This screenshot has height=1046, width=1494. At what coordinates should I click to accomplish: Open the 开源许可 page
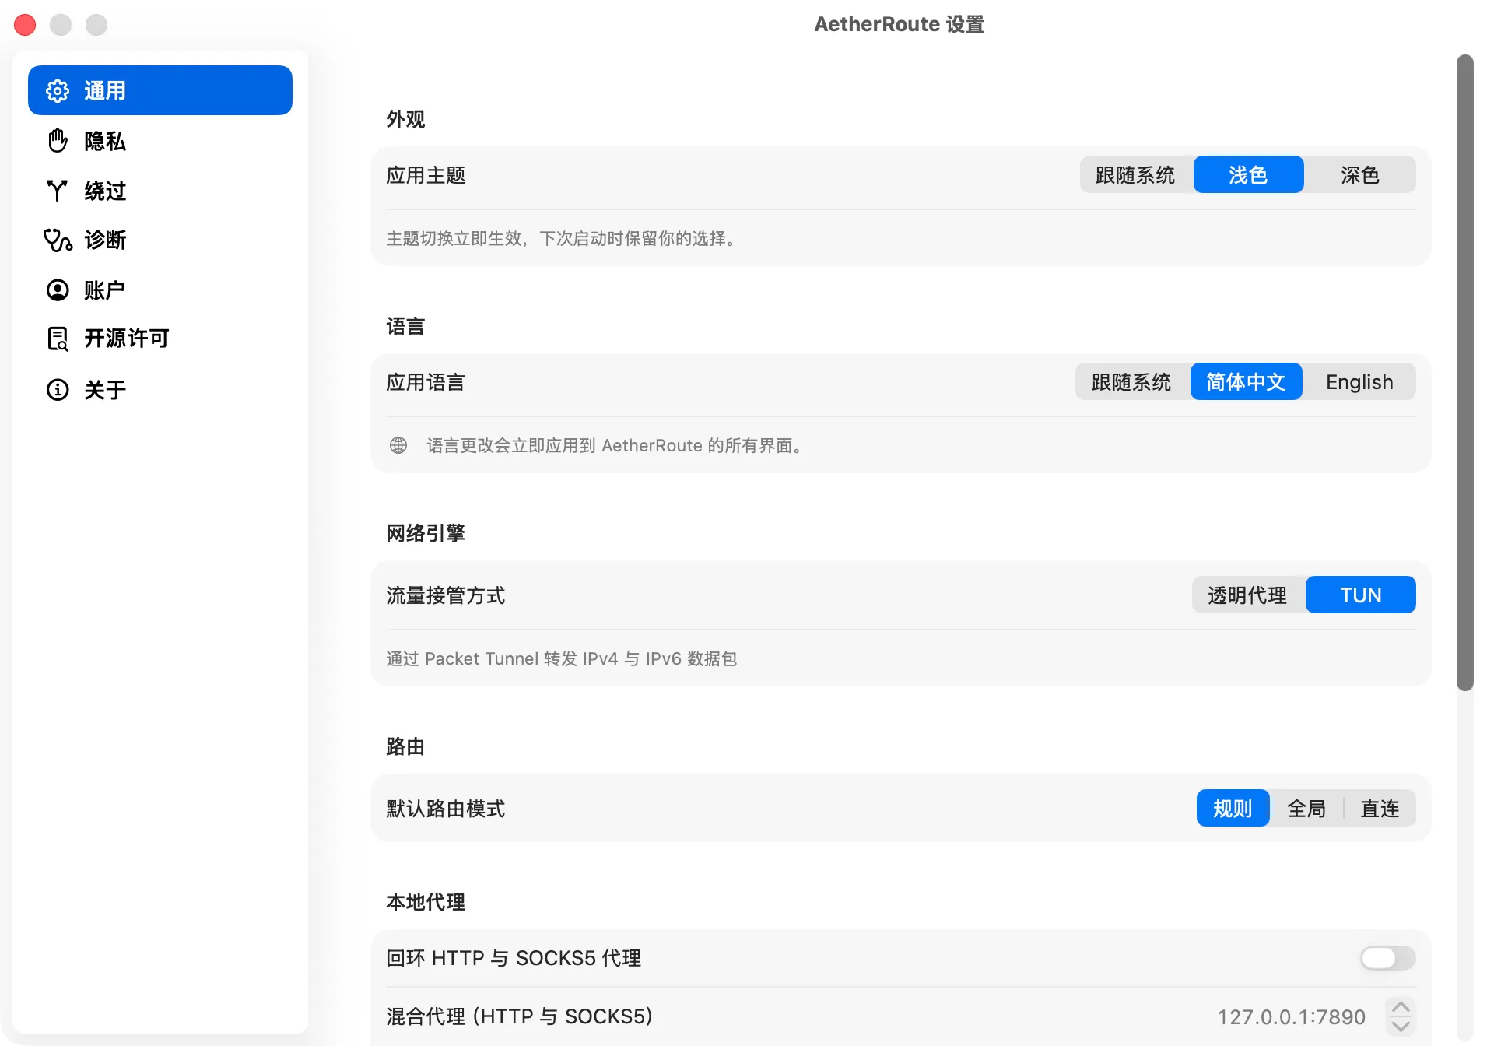(160, 339)
